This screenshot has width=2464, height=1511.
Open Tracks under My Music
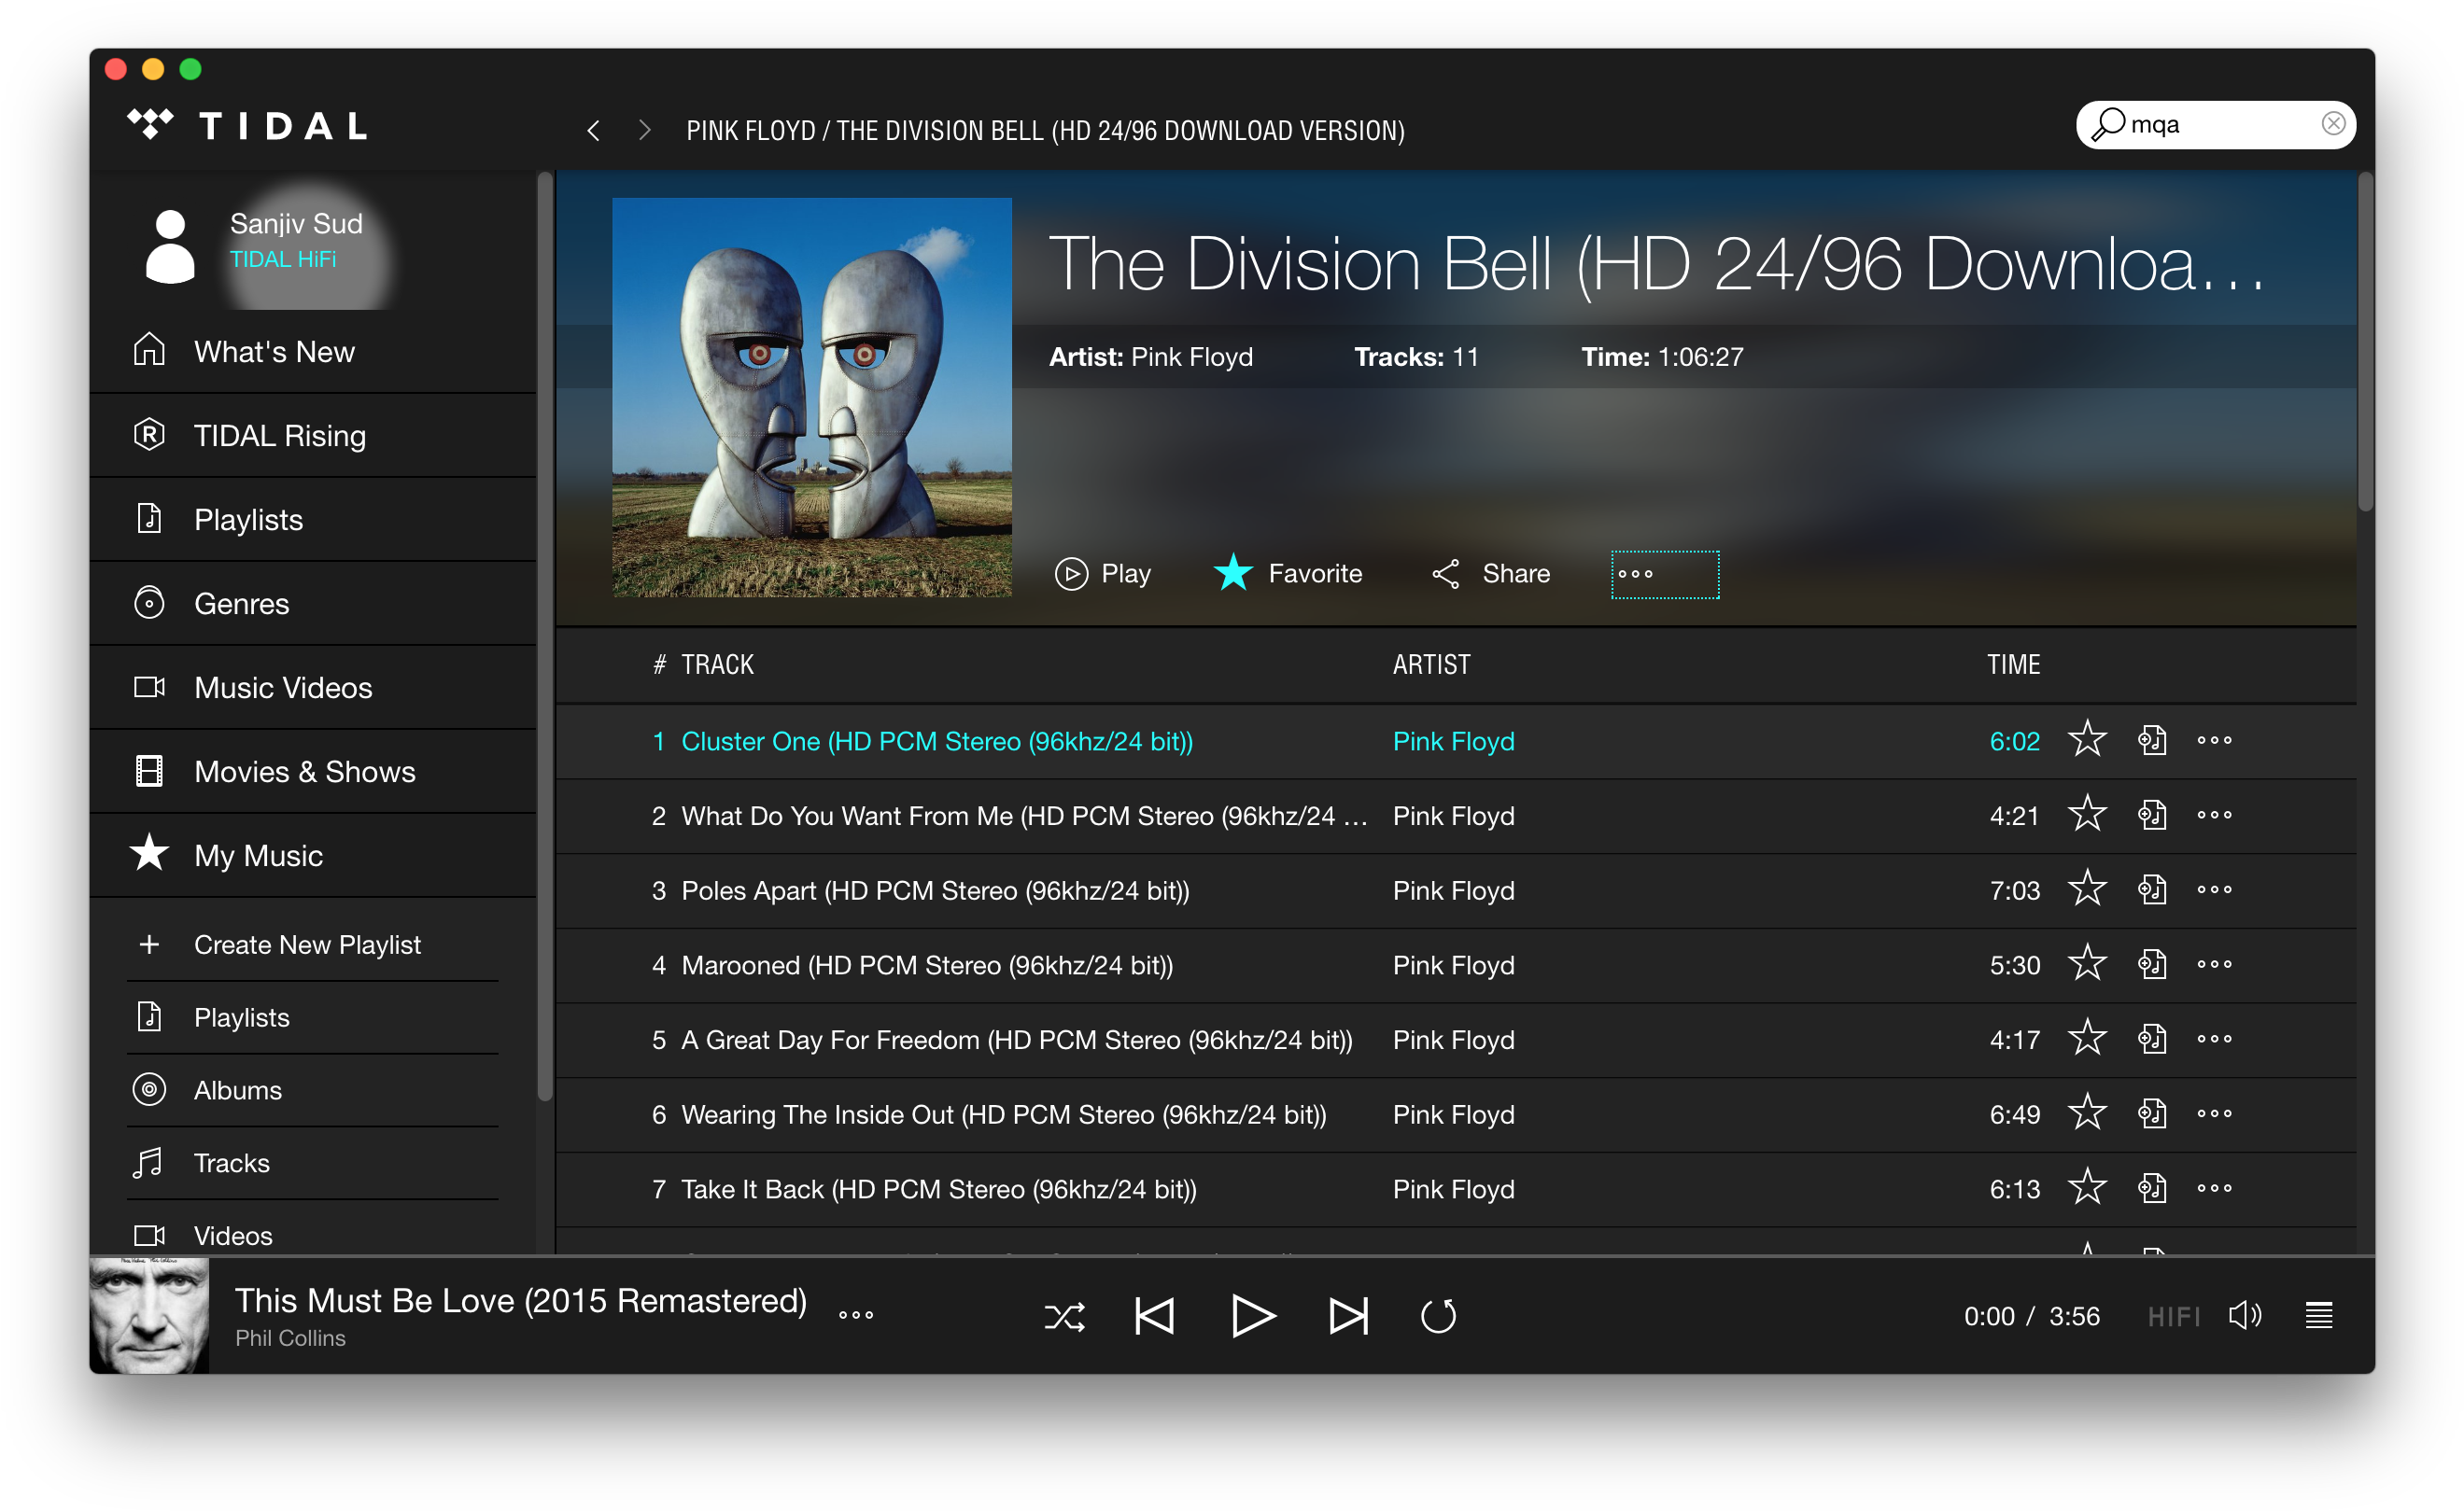coord(313,1163)
